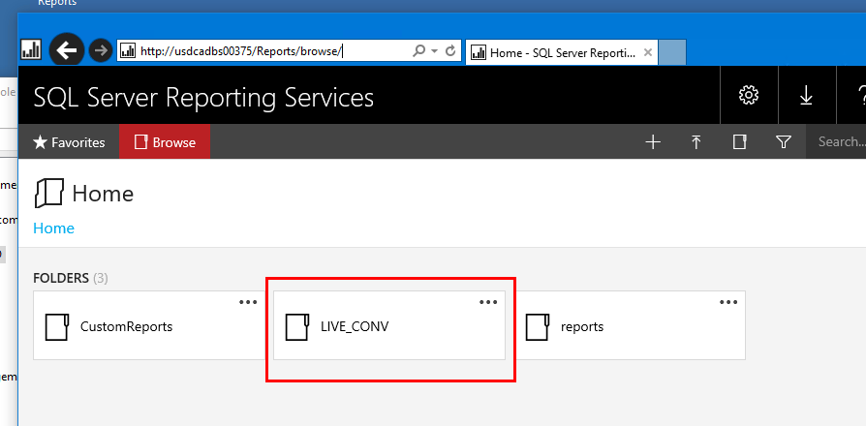Click the download arrow icon

click(806, 95)
